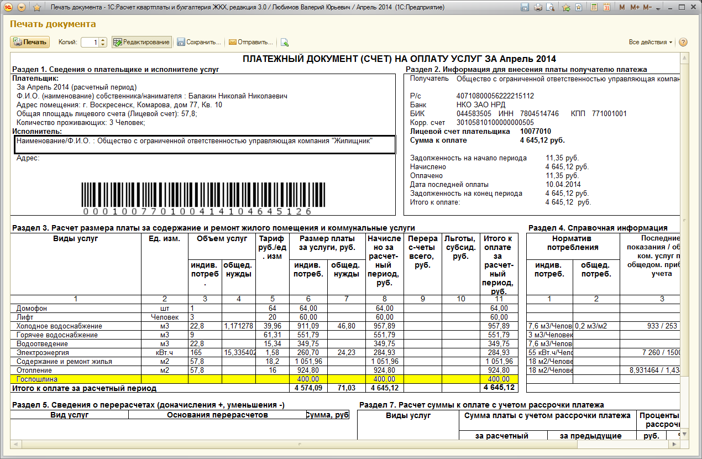The image size is (702, 459).
Task: Click the Электроэнергия row name
Action: point(43,352)
